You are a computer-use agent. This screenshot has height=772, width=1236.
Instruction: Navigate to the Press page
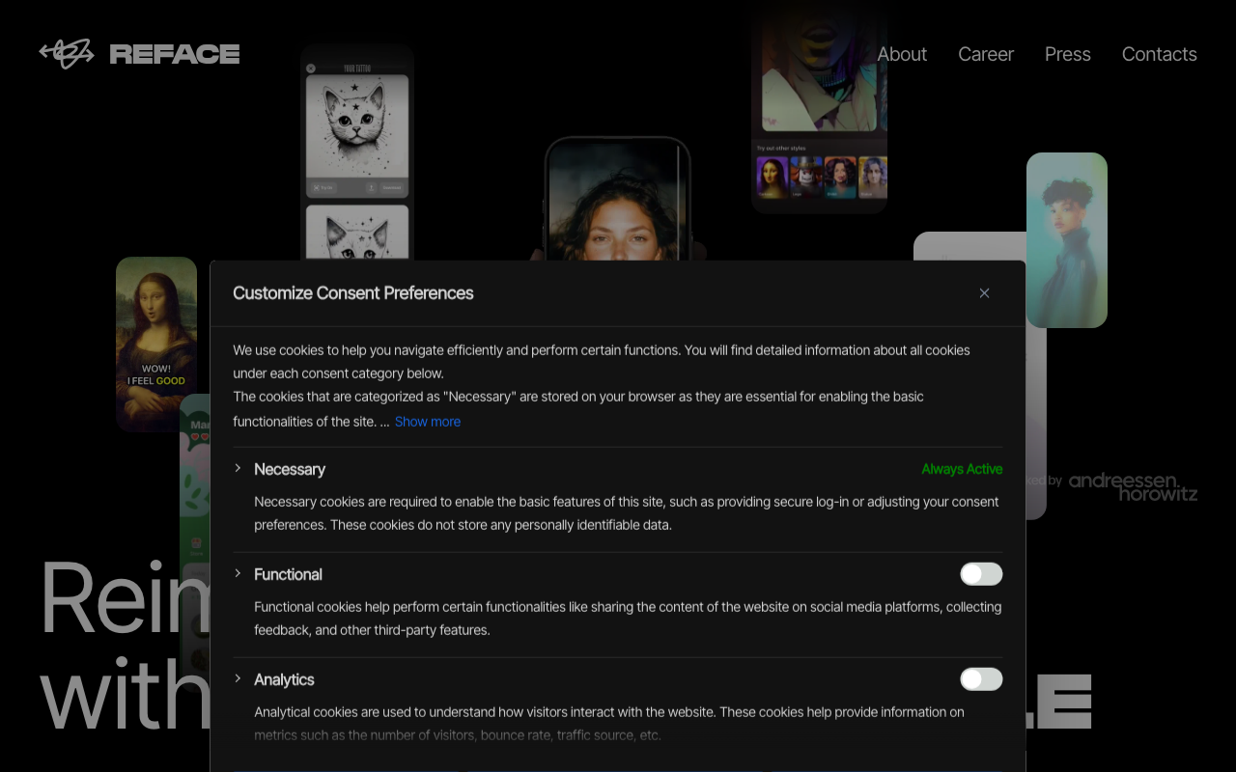[x=1067, y=54]
